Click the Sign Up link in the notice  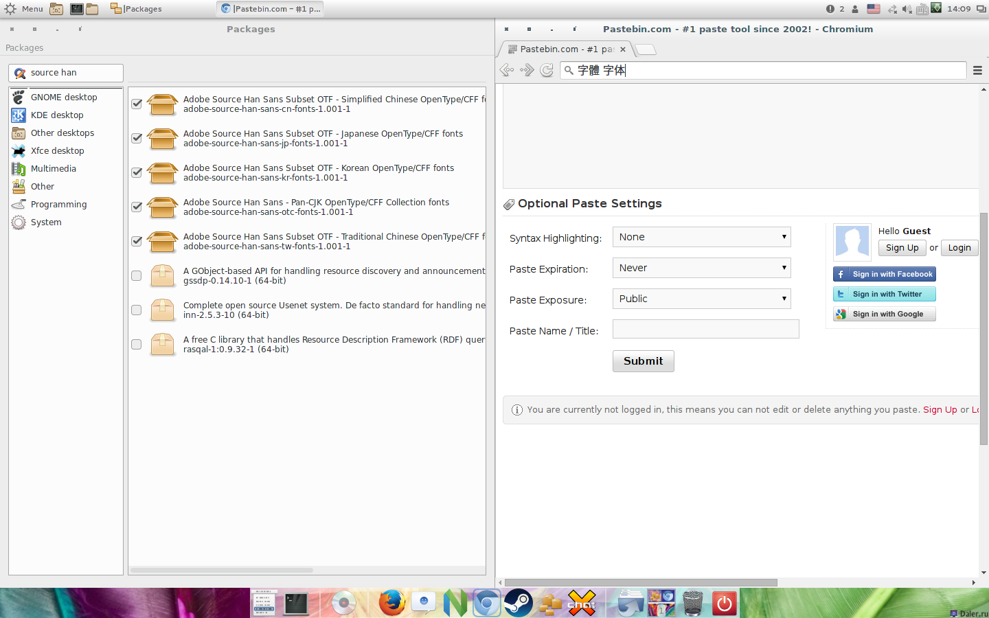pyautogui.click(x=940, y=410)
